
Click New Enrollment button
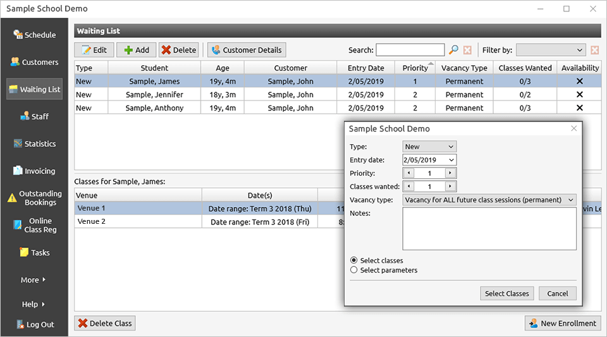click(562, 323)
